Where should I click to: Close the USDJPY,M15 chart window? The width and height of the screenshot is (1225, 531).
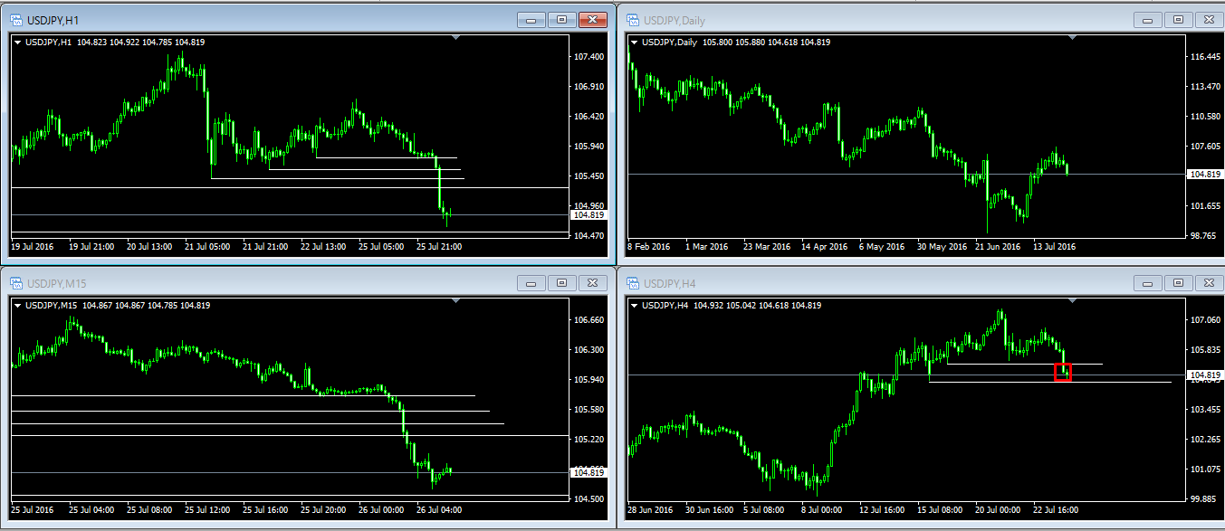(593, 283)
